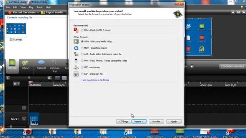This screenshot has width=246, height=138.
Task: Click the timeline redo arrow icon
Action: point(64,78)
